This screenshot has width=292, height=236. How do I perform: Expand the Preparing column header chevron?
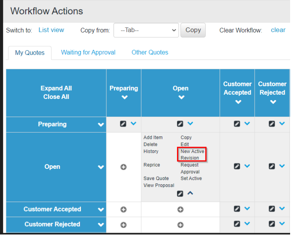(124, 97)
